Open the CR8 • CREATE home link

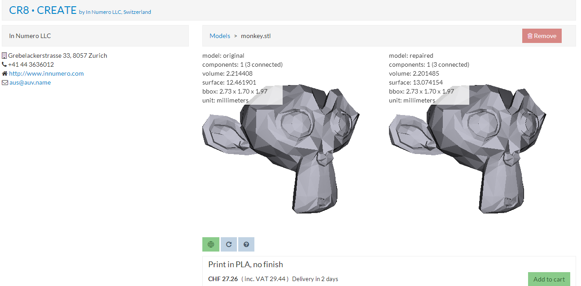[x=43, y=10]
